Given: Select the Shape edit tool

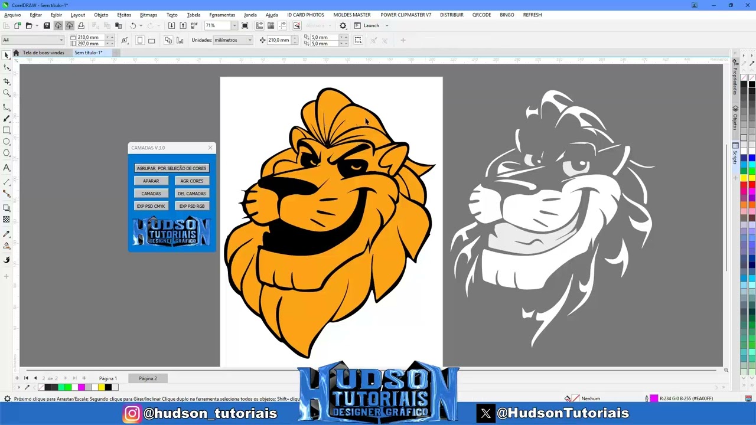Looking at the screenshot, I should click(6, 67).
